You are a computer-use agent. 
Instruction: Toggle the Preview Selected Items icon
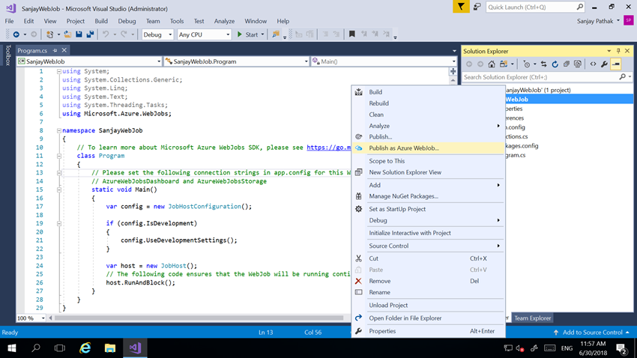[x=616, y=64]
